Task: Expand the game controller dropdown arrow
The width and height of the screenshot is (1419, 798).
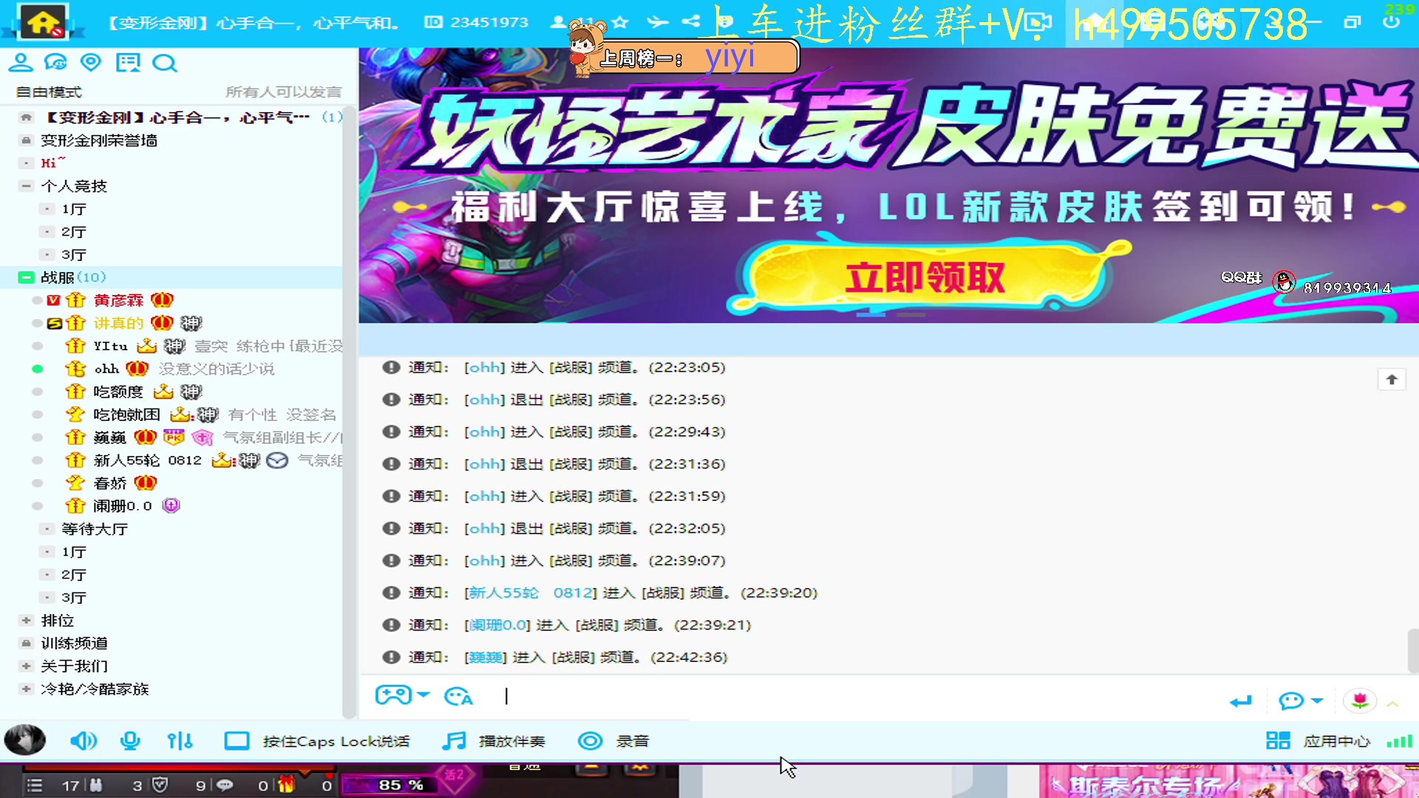Action: 423,695
